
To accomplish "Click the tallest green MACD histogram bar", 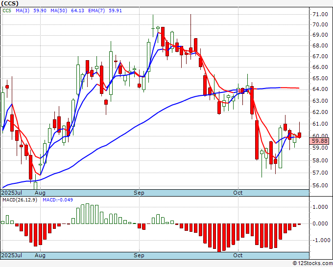I will pos(87,214).
